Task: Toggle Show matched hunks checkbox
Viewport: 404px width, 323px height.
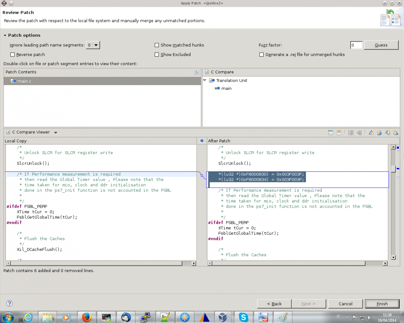Action: click(157, 45)
